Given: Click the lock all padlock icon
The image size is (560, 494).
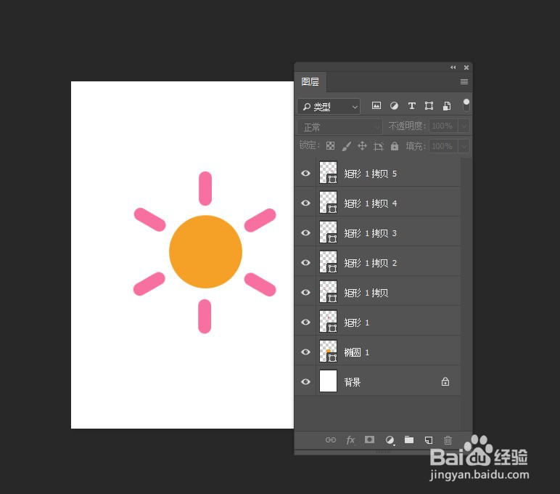Looking at the screenshot, I should coord(395,145).
